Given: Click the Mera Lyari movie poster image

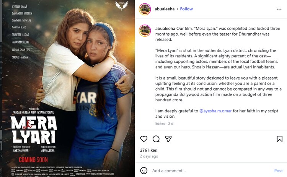Looking at the screenshot, I should pyautogui.click(x=67, y=88).
